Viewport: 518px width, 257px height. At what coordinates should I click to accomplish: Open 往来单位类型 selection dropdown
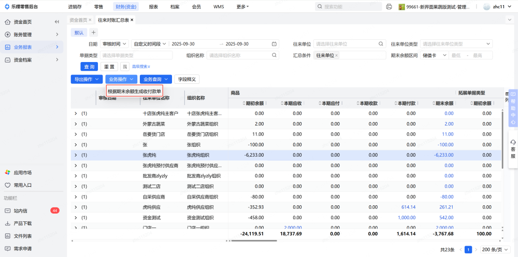pos(456,44)
